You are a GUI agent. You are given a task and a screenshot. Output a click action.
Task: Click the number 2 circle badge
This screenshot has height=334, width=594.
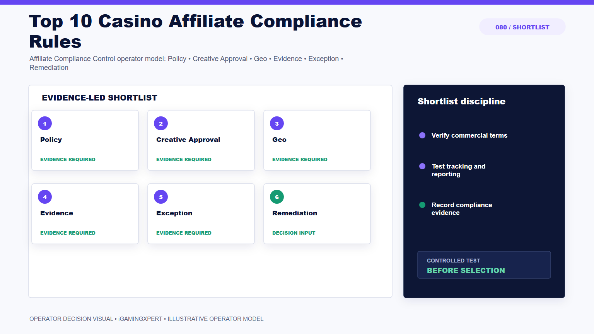pos(161,123)
